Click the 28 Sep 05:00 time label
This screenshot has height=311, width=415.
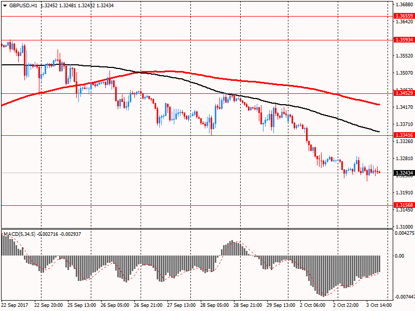coord(215,305)
